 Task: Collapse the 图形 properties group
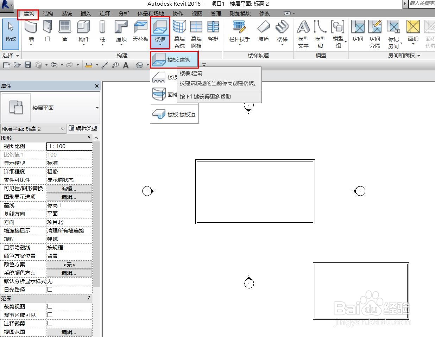click(x=89, y=138)
